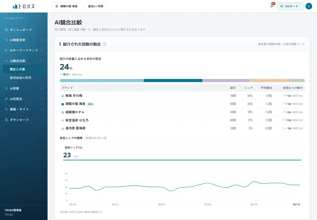Click the 潮騒の宿 海音 color swatch

tap(63, 104)
